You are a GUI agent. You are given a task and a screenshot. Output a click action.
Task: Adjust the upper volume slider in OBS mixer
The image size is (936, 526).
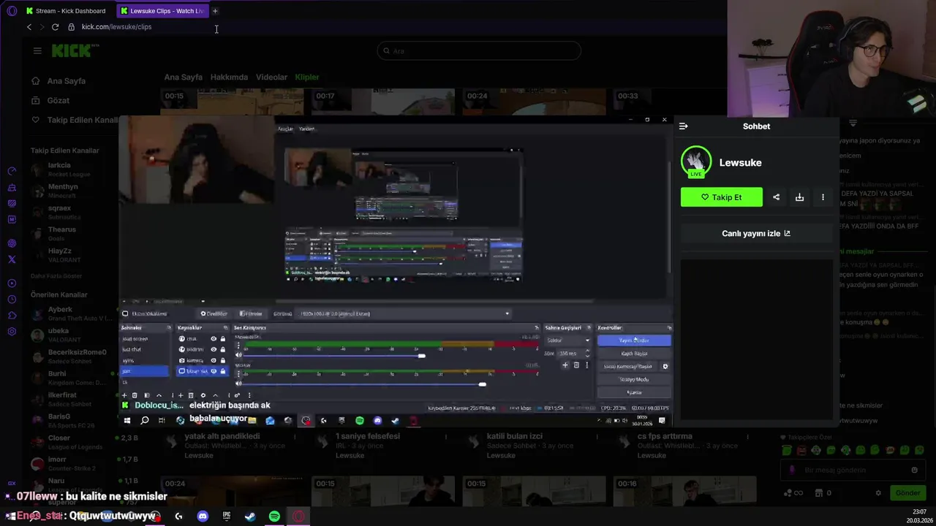(421, 356)
